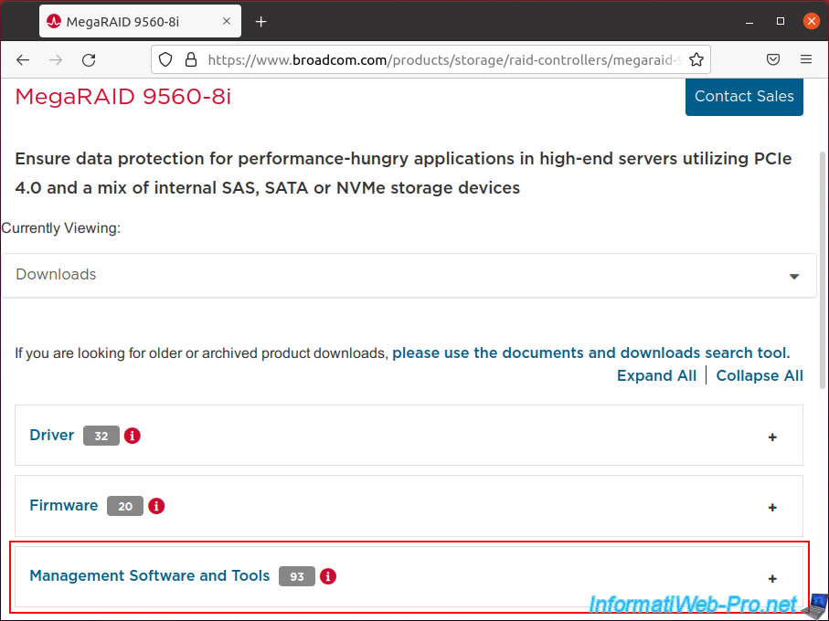Screen dimensions: 829x621
Task: Open the documents and downloads search tool link
Action: (591, 353)
